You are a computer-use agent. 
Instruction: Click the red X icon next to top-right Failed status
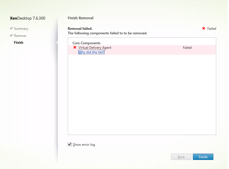pyautogui.click(x=204, y=28)
